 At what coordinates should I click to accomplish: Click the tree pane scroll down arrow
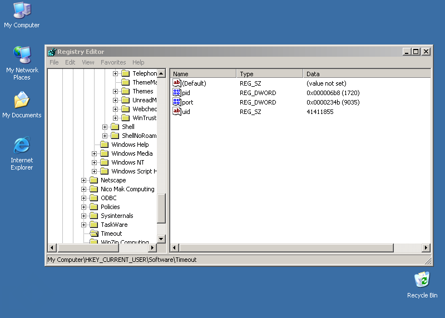click(161, 238)
